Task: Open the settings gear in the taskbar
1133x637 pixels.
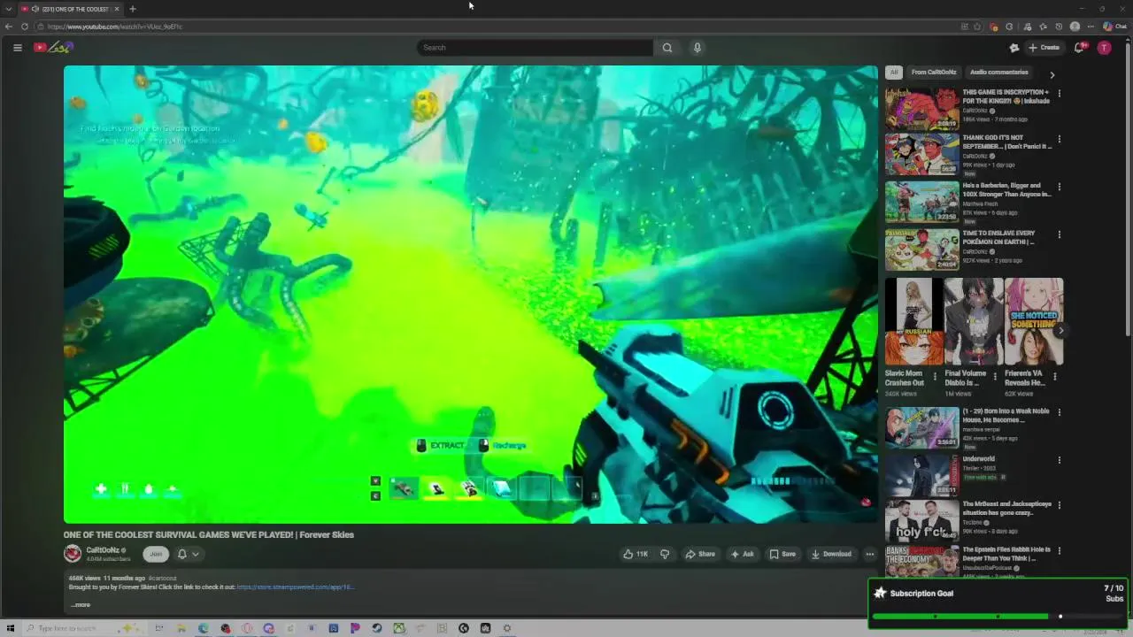Action: 507,628
